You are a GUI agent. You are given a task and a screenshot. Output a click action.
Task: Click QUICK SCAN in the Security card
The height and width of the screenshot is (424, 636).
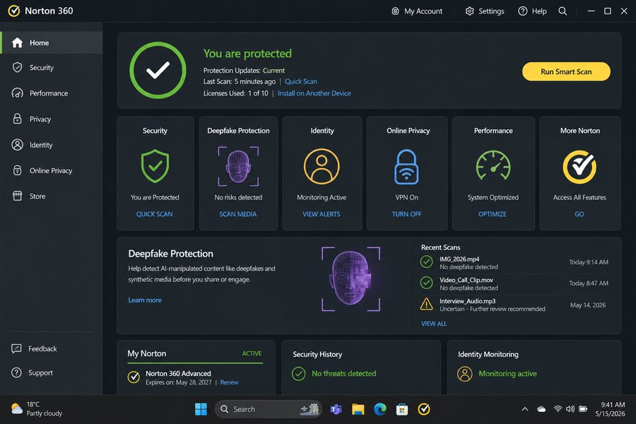pyautogui.click(x=155, y=214)
